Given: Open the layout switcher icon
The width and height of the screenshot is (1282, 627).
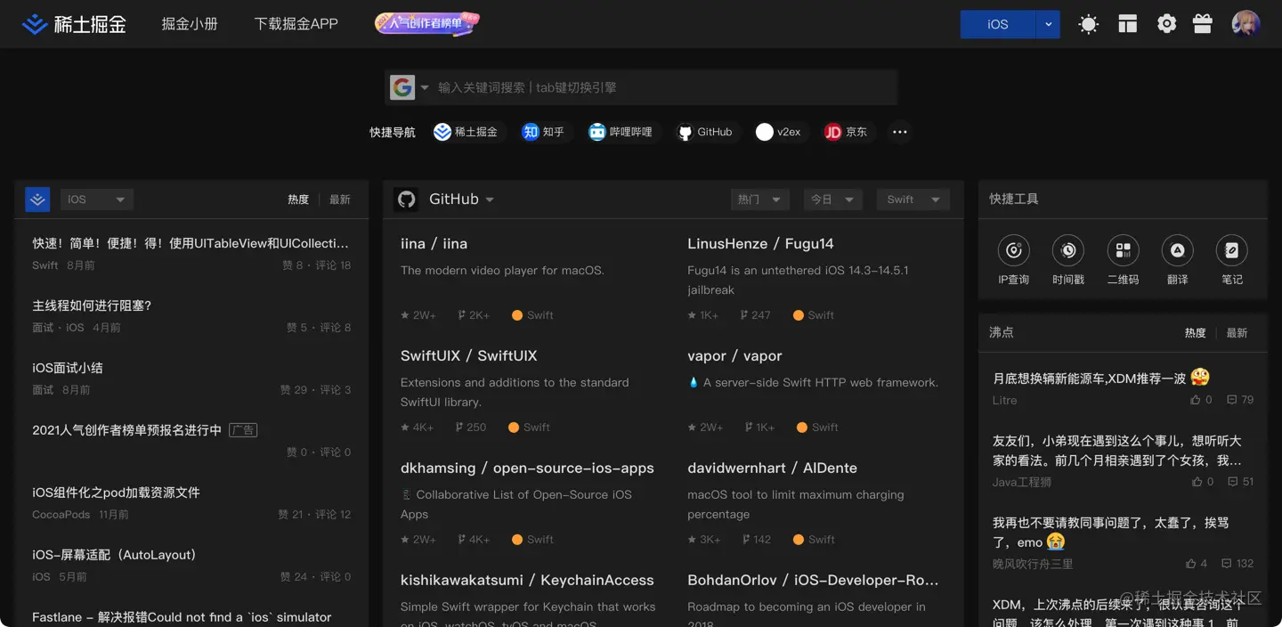Looking at the screenshot, I should point(1128,24).
